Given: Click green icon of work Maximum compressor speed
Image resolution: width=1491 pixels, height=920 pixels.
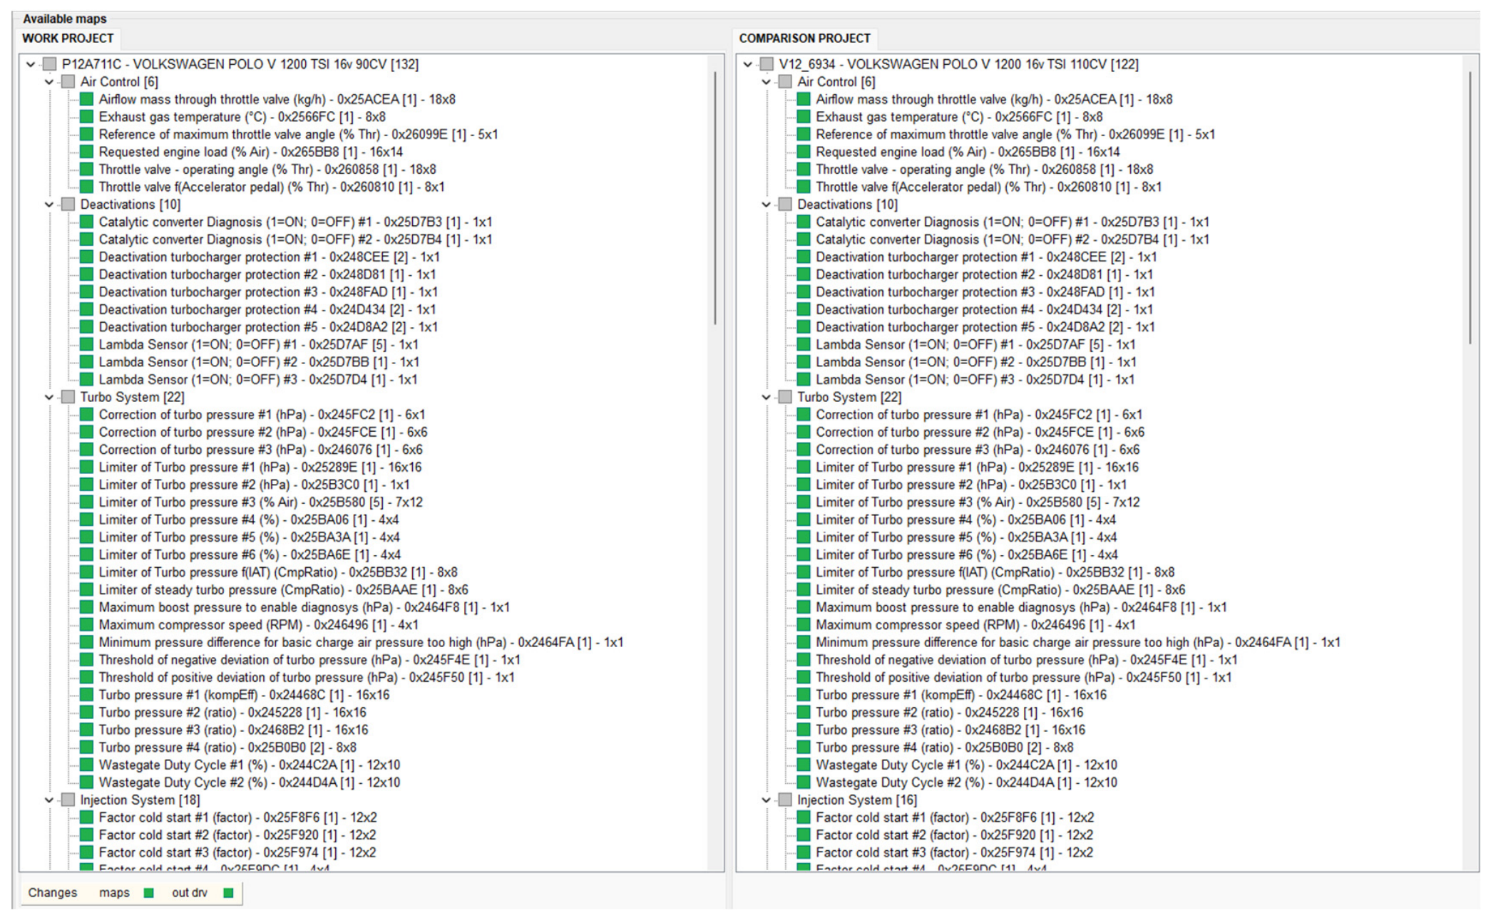Looking at the screenshot, I should pyautogui.click(x=86, y=625).
